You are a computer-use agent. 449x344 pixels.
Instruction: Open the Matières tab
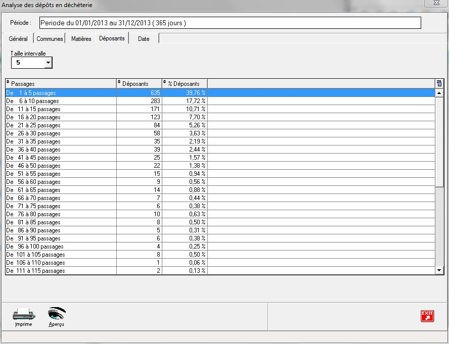pyautogui.click(x=81, y=39)
